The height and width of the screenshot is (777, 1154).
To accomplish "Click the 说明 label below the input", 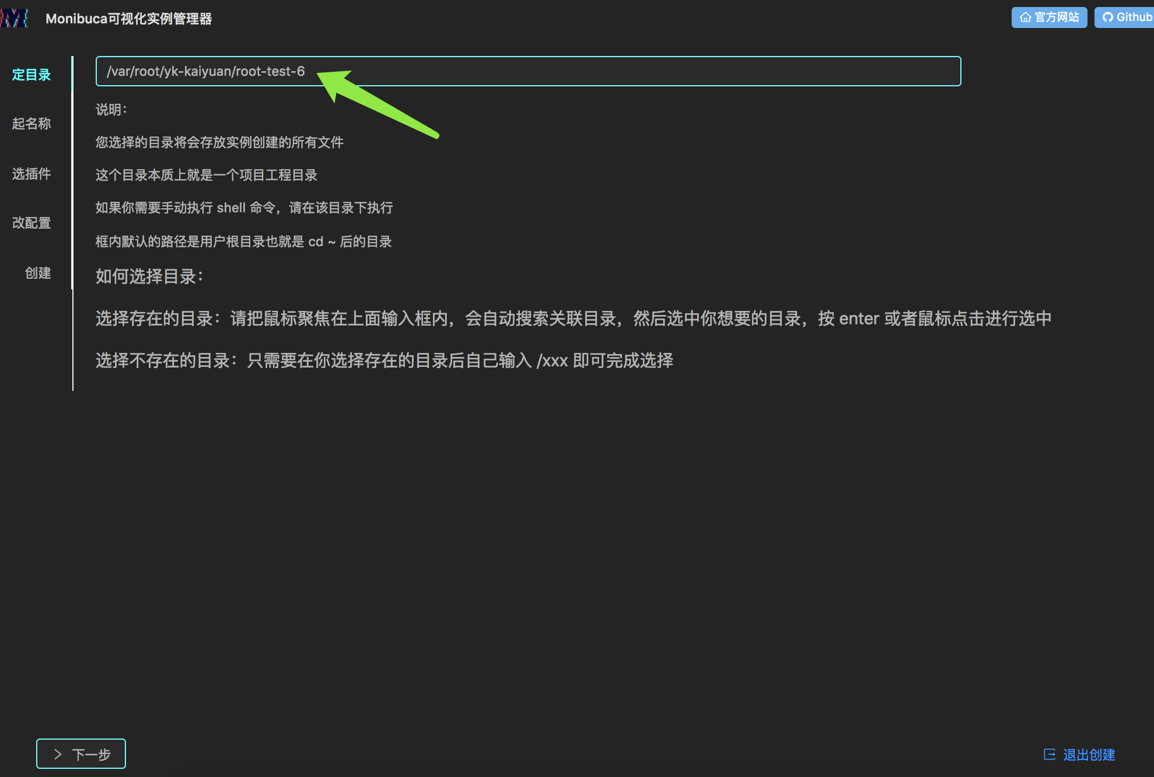I will [111, 110].
